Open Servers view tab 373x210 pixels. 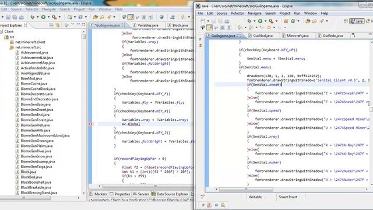(x=141, y=194)
